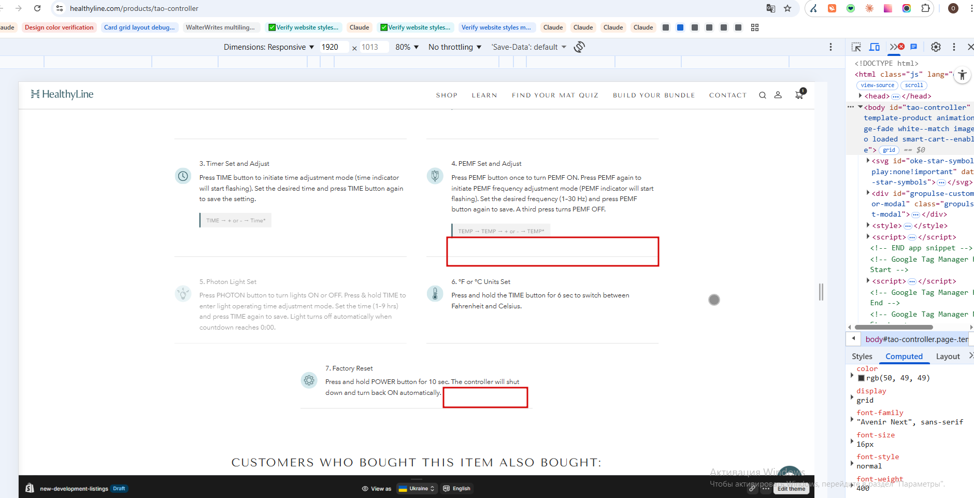The image size is (974, 498).
Task: Open the bookmarks grid apps icon
Action: point(755,27)
